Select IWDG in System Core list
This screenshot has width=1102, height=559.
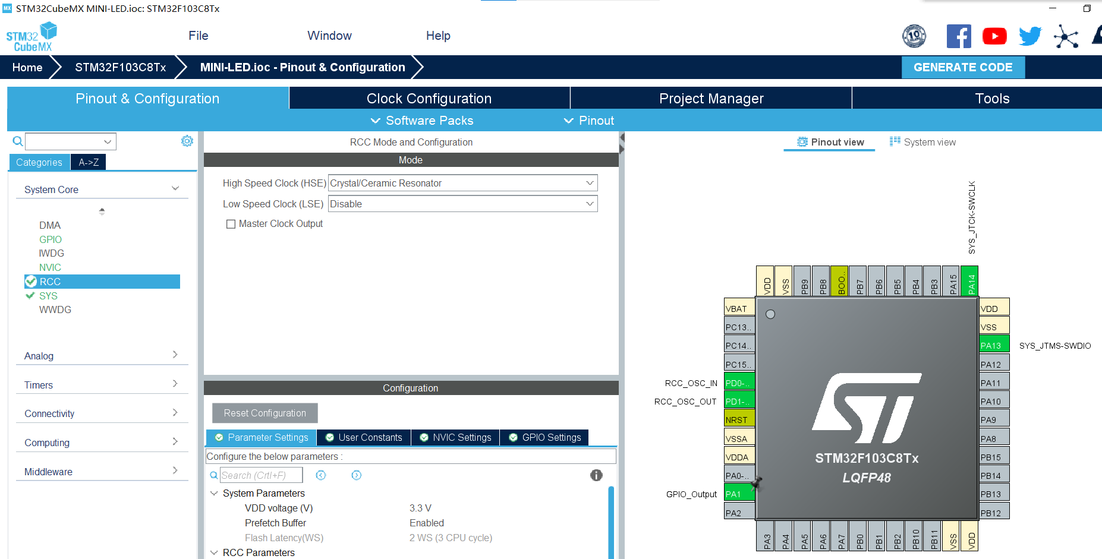click(52, 253)
